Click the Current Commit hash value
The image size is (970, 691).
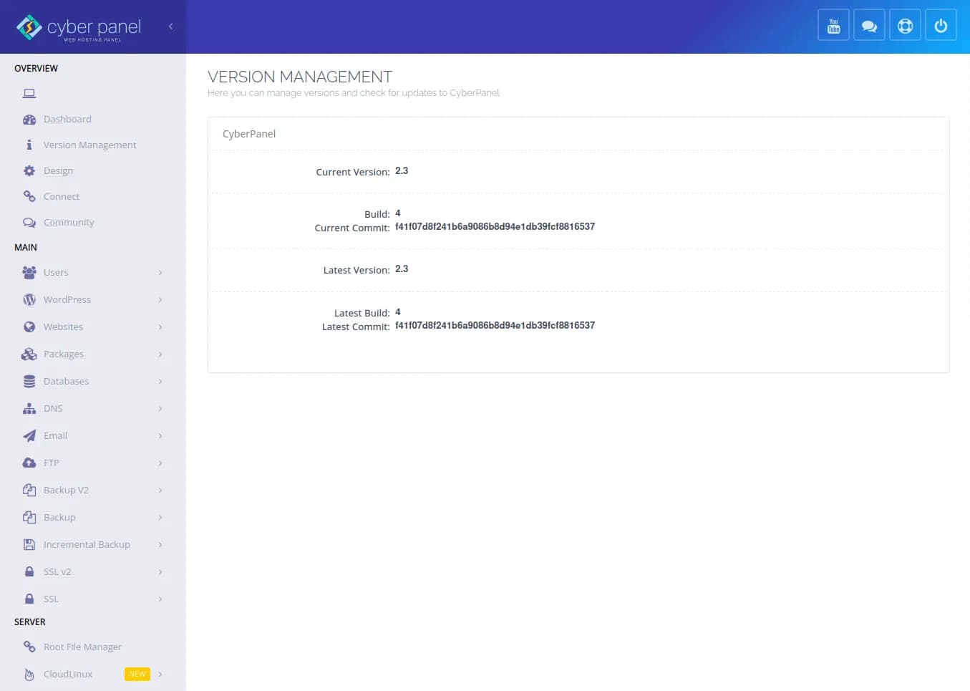point(495,226)
